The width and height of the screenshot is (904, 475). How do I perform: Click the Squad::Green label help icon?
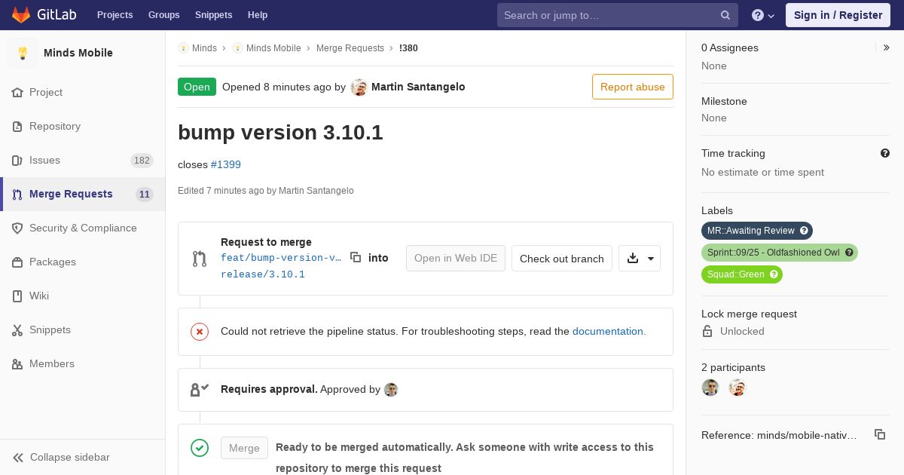774,274
